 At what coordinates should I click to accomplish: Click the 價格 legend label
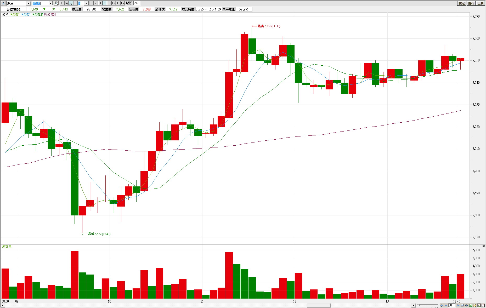pos(5,15)
